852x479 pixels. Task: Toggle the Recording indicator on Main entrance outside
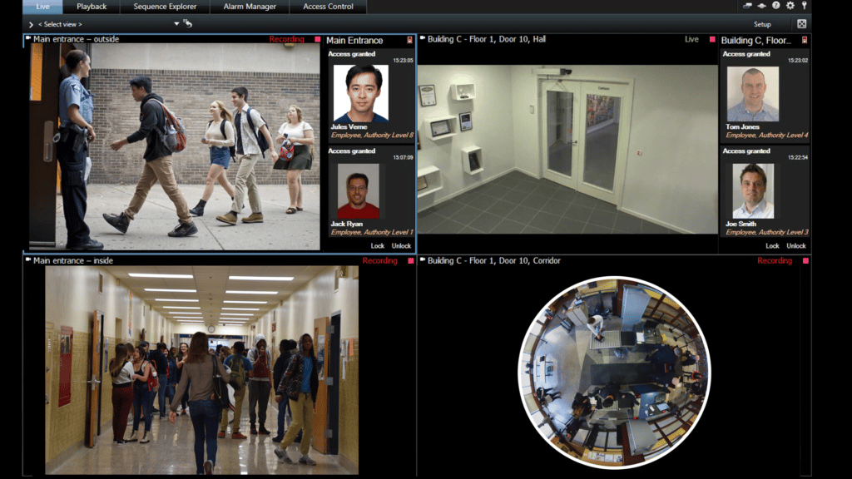pyautogui.click(x=316, y=38)
